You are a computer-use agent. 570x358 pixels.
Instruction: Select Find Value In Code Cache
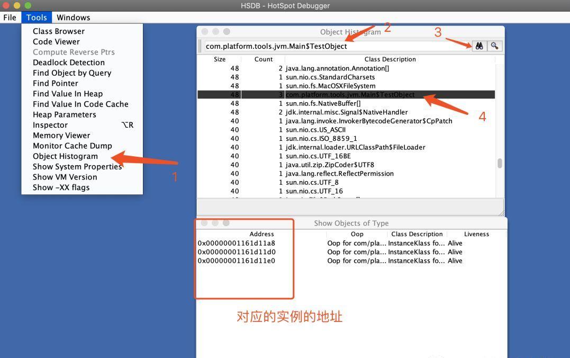tap(82, 104)
